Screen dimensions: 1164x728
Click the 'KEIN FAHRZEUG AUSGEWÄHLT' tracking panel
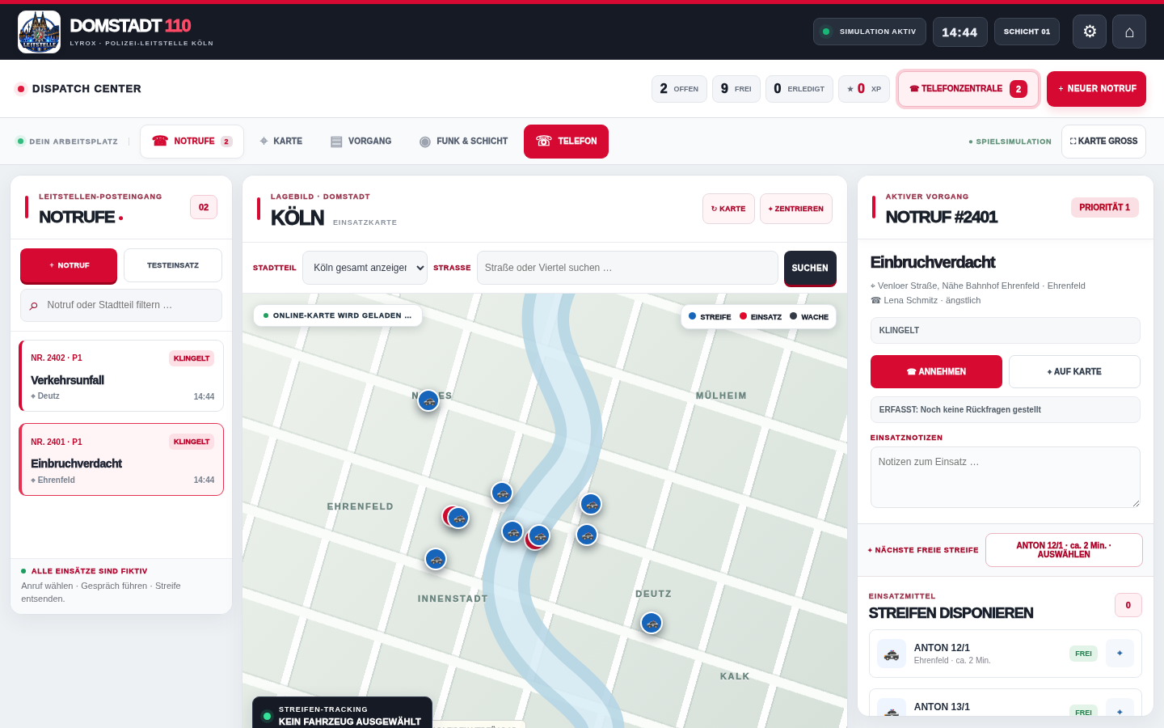pyautogui.click(x=342, y=713)
